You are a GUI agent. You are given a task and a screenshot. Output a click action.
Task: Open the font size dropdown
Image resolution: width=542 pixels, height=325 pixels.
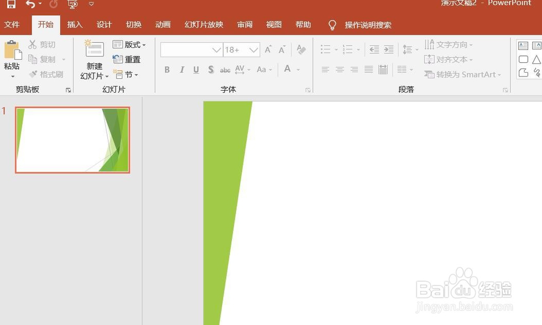click(254, 50)
